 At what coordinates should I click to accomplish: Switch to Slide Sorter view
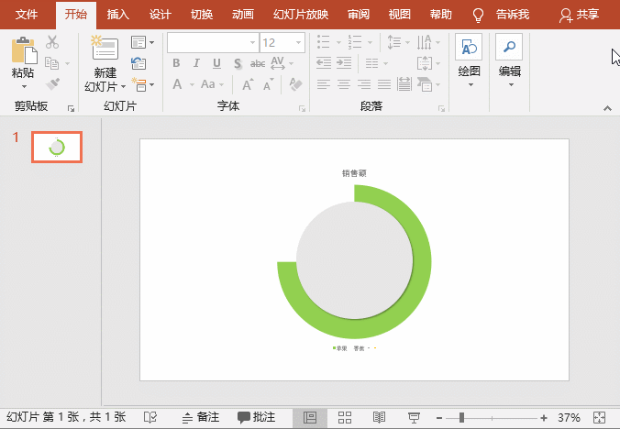click(x=345, y=418)
